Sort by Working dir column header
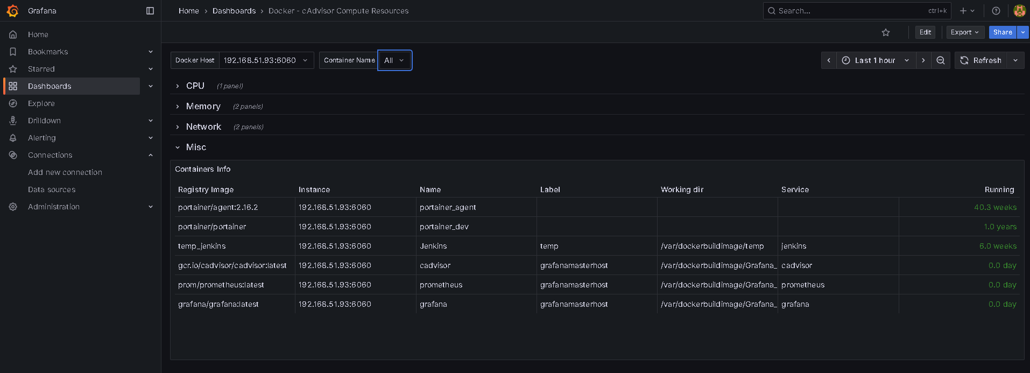 tap(682, 189)
